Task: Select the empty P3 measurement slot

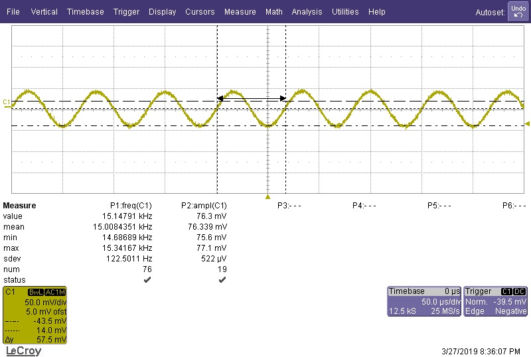Action: (x=289, y=206)
